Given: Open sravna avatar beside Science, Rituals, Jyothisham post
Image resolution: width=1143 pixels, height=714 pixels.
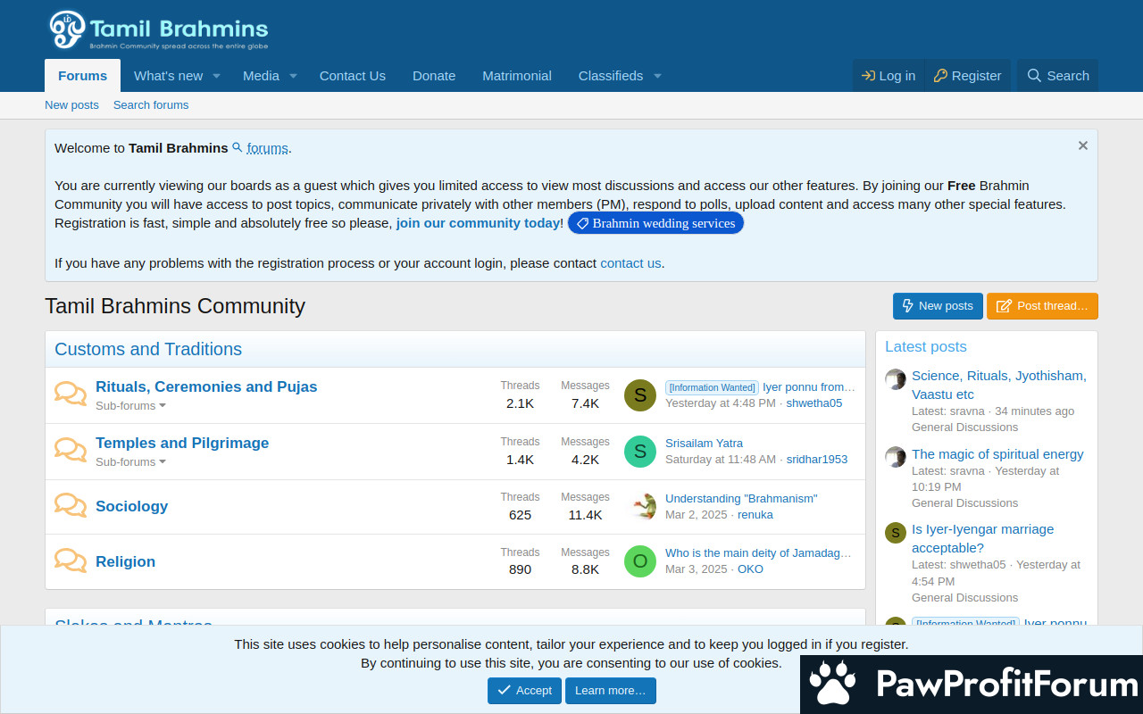Looking at the screenshot, I should tap(896, 379).
